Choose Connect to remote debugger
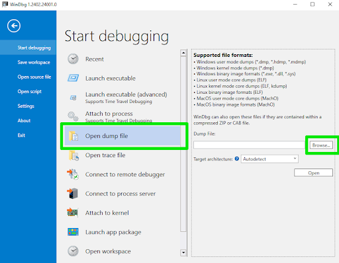The width and height of the screenshot is (339, 263). point(122,174)
